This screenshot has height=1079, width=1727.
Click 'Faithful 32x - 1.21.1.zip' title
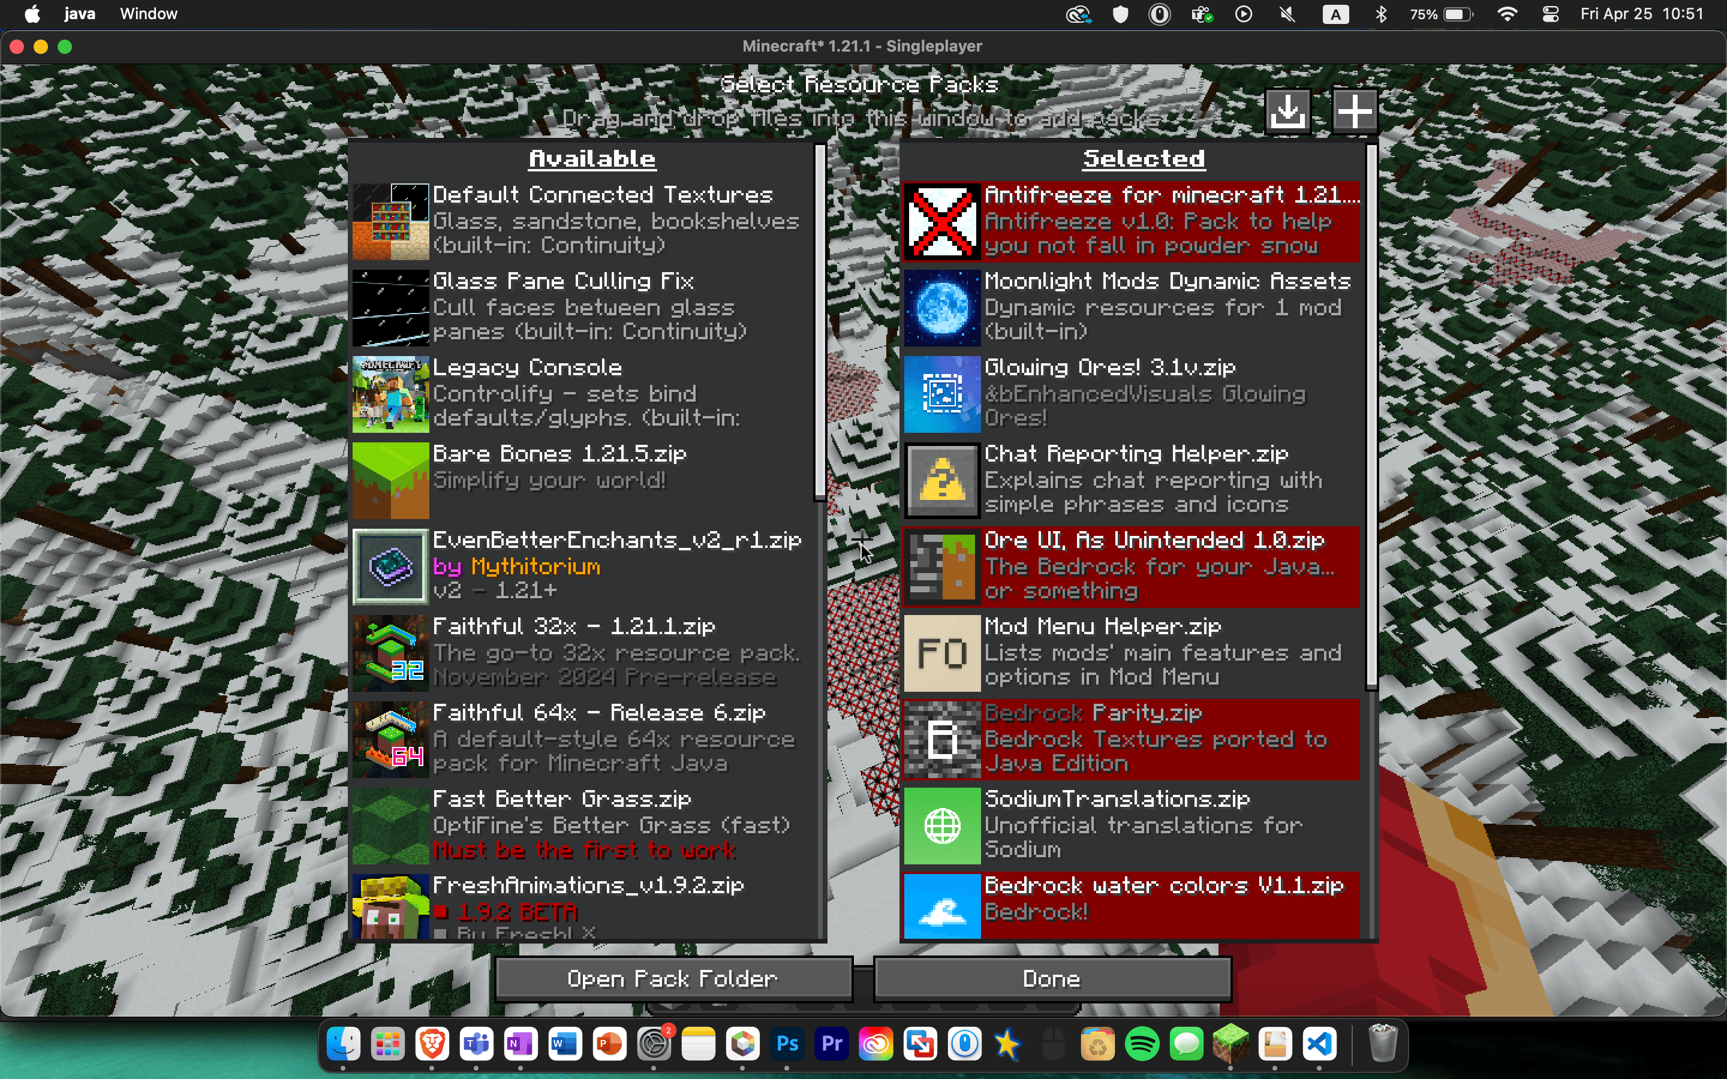(x=574, y=626)
